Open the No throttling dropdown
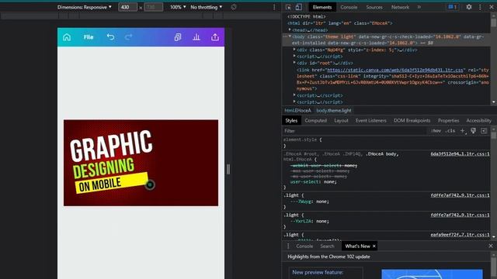 [x=207, y=7]
